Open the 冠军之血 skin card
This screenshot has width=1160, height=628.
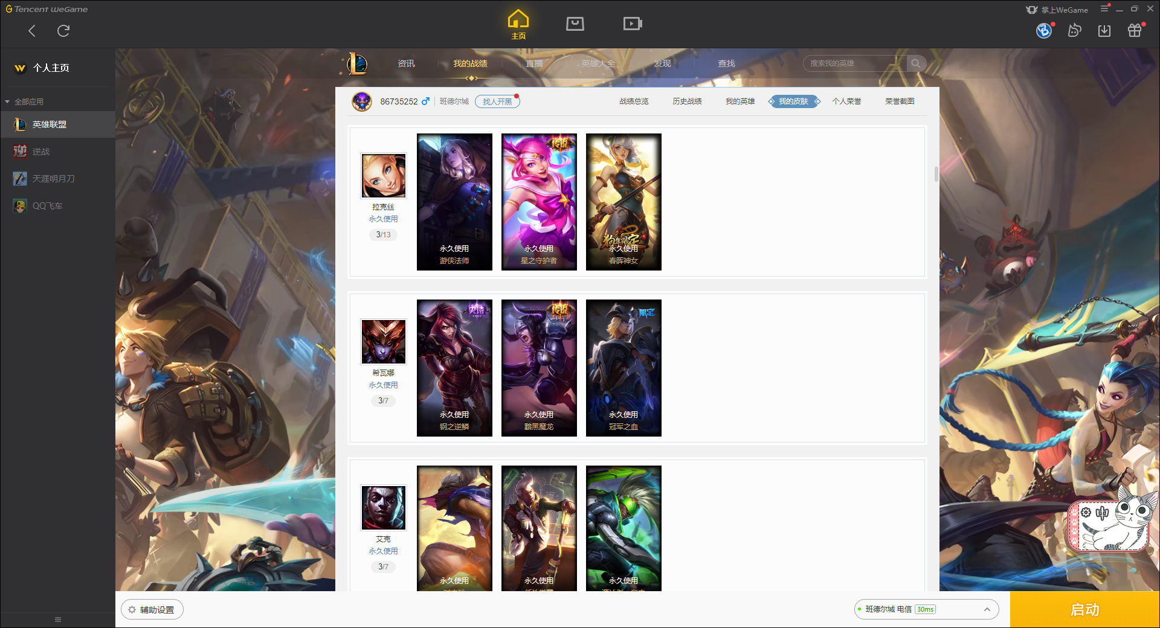[x=623, y=368]
